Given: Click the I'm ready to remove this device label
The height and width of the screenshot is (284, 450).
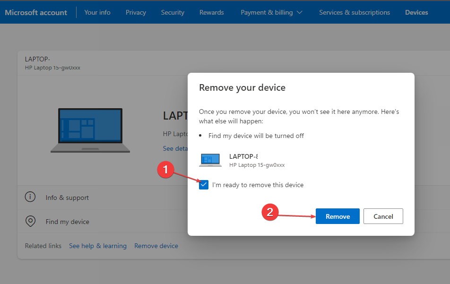Looking at the screenshot, I should pyautogui.click(x=258, y=185).
